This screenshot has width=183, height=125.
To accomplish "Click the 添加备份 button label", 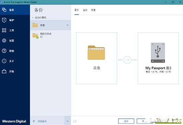I will (x=42, y=121).
